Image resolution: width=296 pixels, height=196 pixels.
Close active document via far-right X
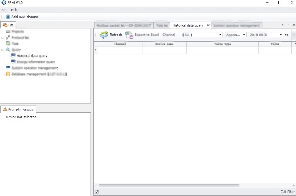pyautogui.click(x=294, y=25)
